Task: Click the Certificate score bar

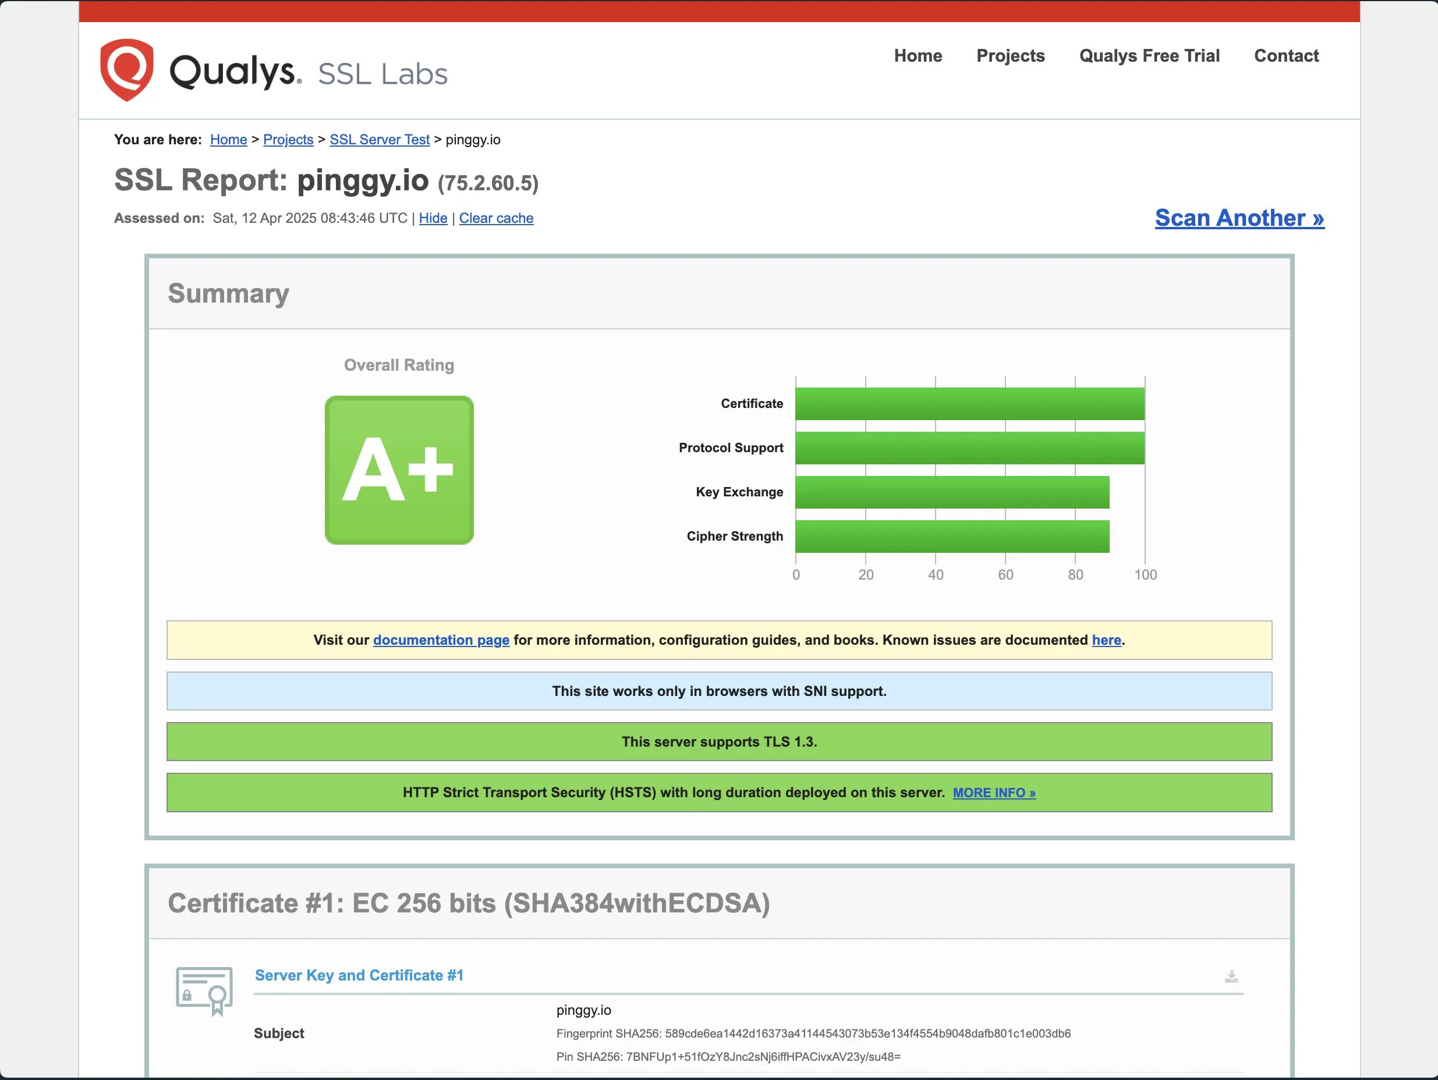Action: point(970,403)
